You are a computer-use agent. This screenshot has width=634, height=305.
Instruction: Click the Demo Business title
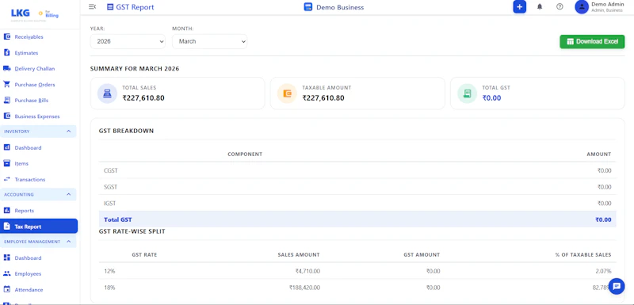[340, 7]
